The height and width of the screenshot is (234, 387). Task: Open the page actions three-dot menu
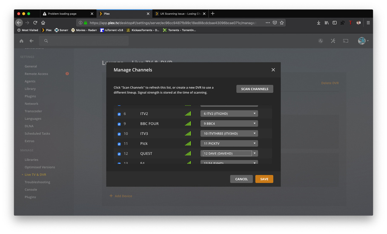click(x=267, y=23)
